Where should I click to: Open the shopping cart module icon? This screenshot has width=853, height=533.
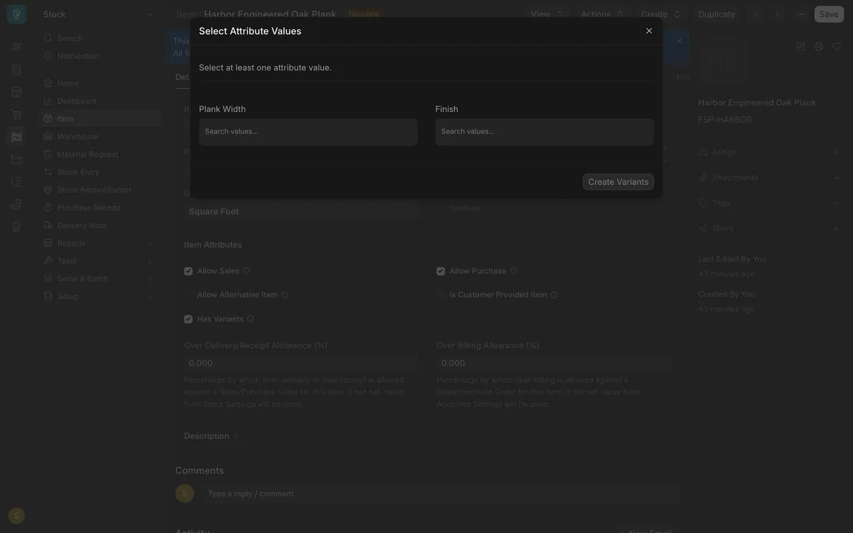point(17,114)
